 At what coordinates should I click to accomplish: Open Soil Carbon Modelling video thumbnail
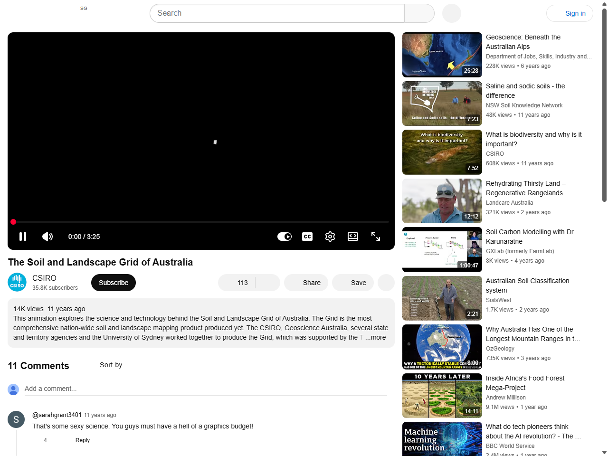click(x=442, y=249)
